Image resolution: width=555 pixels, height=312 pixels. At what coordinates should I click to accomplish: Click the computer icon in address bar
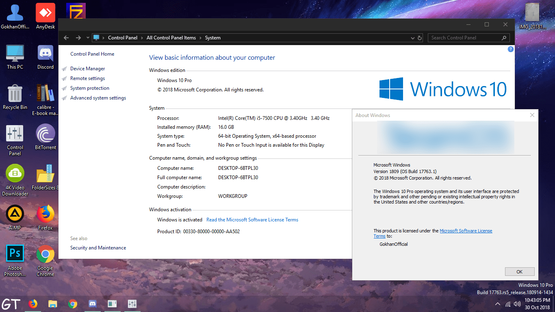pos(96,38)
